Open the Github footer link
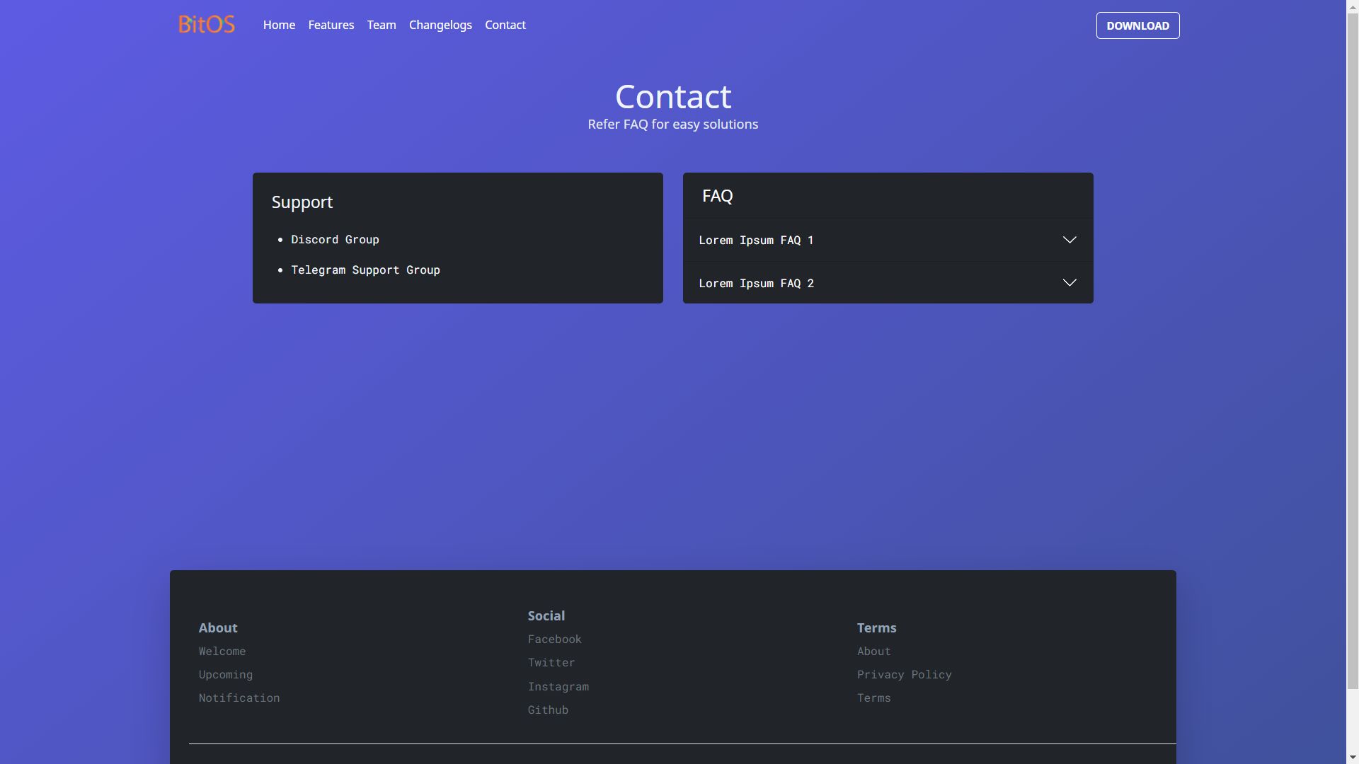The height and width of the screenshot is (764, 1359). tap(547, 710)
